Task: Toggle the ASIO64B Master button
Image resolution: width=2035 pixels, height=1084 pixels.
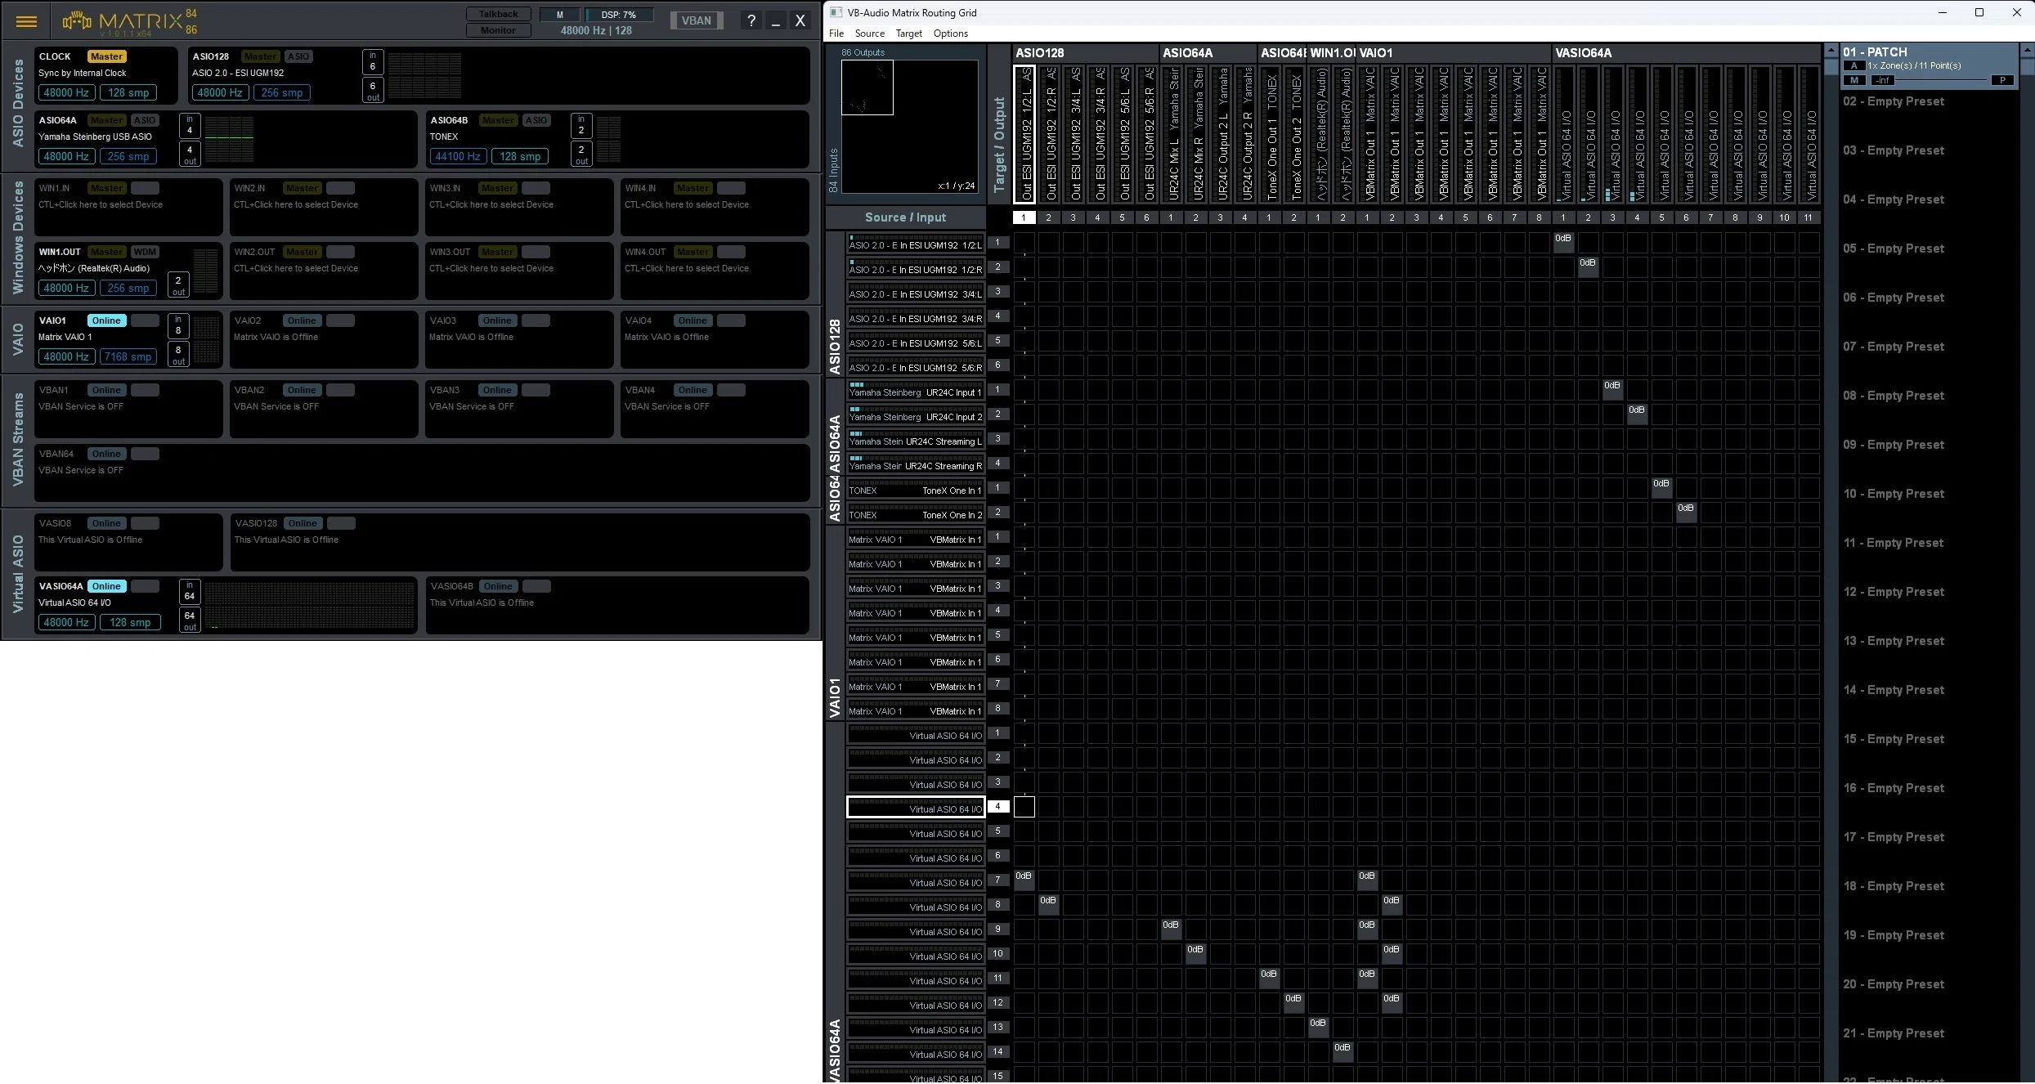Action: point(498,120)
